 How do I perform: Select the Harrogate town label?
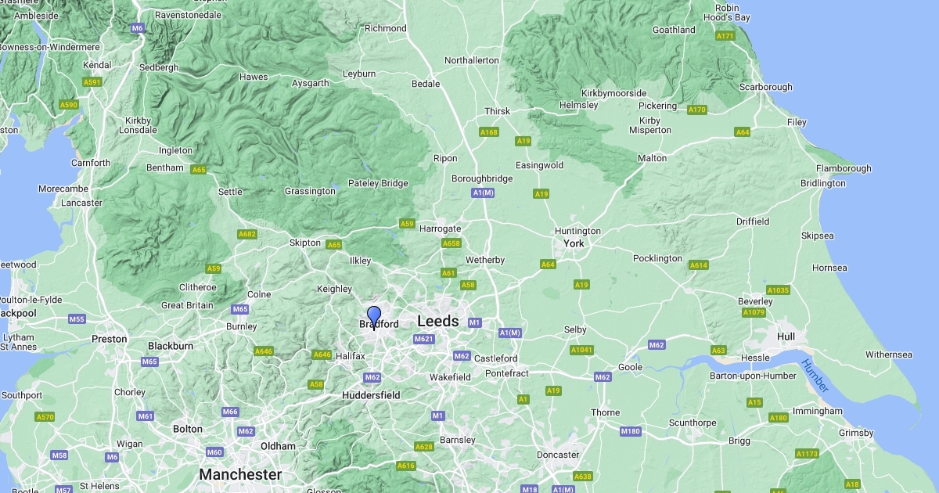pyautogui.click(x=441, y=229)
